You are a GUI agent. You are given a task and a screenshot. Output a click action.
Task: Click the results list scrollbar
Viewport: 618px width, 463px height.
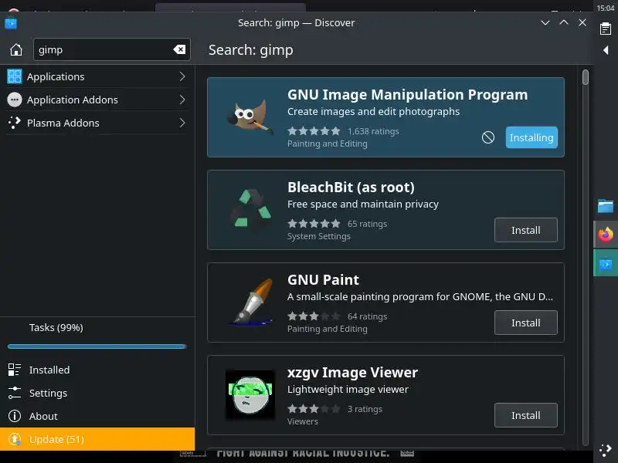[x=586, y=76]
